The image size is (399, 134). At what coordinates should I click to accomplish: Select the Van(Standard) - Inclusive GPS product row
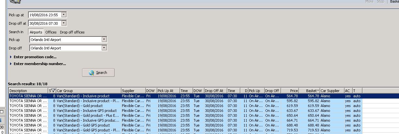185,111
